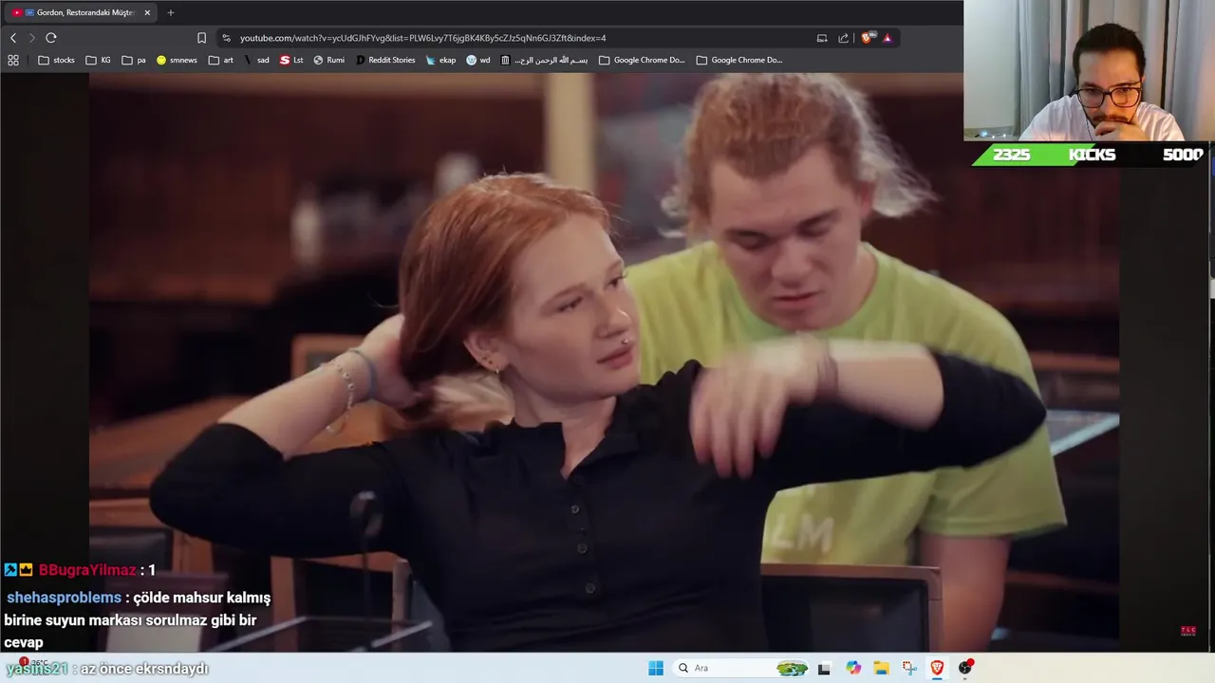Open the KG bookmark folder

tap(99, 60)
